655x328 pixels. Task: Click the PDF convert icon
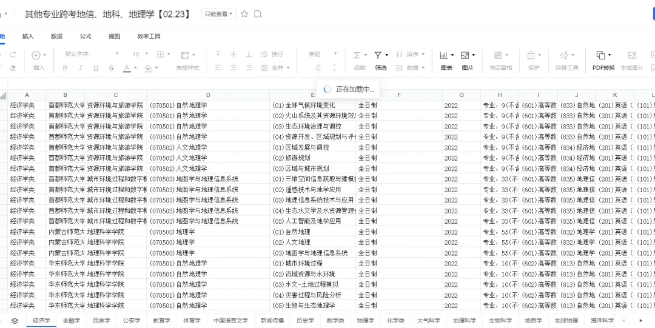[x=600, y=55]
